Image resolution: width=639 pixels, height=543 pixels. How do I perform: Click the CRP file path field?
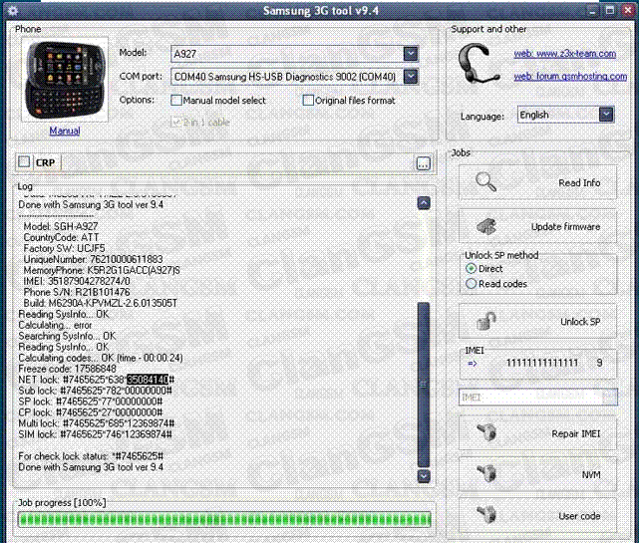click(x=238, y=162)
